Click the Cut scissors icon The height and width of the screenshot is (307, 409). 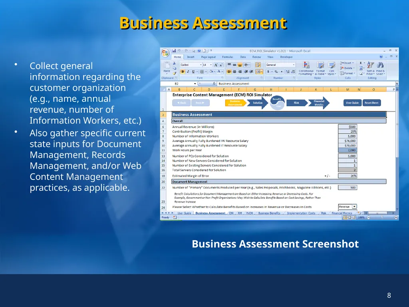pos(174,64)
